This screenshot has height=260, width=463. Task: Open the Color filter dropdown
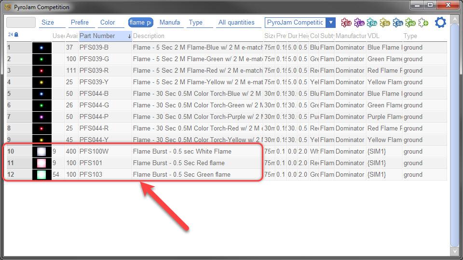(108, 23)
